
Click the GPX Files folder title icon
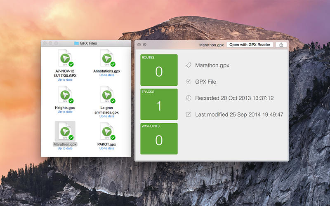[x=76, y=43]
